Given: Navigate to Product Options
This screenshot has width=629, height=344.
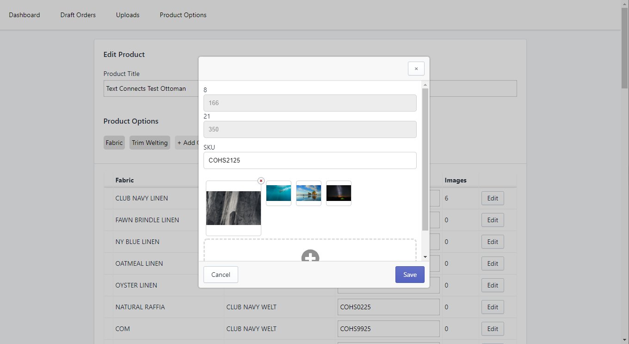Looking at the screenshot, I should coord(183,15).
